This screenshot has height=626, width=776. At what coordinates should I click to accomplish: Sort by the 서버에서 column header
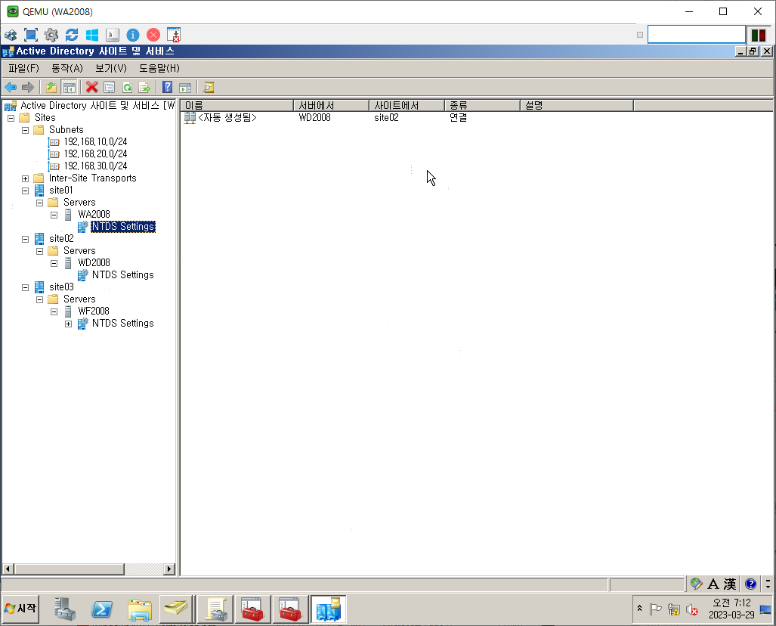point(331,106)
